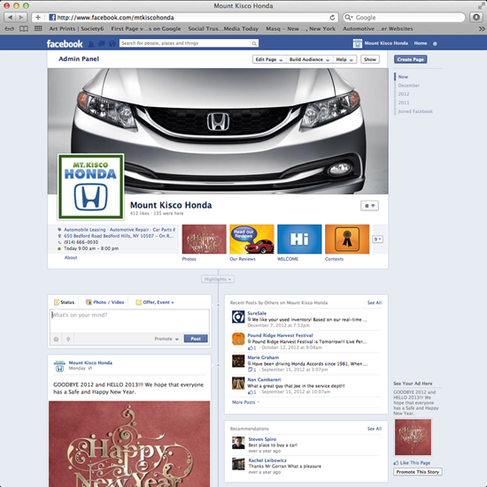Open Top Sites grid icon
This screenshot has width=487, height=487.
(x=38, y=28)
